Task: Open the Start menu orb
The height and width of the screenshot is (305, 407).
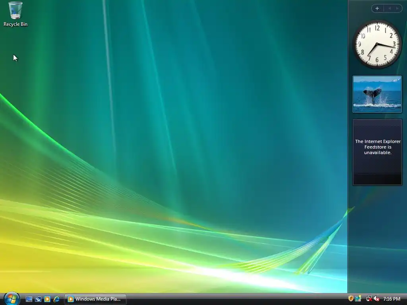Action: (x=12, y=299)
